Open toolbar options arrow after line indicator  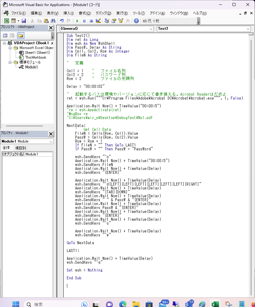click(199, 21)
